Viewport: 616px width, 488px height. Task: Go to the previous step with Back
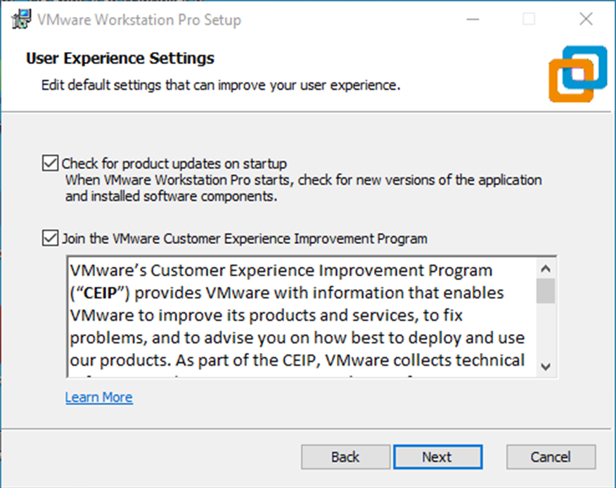tap(345, 457)
